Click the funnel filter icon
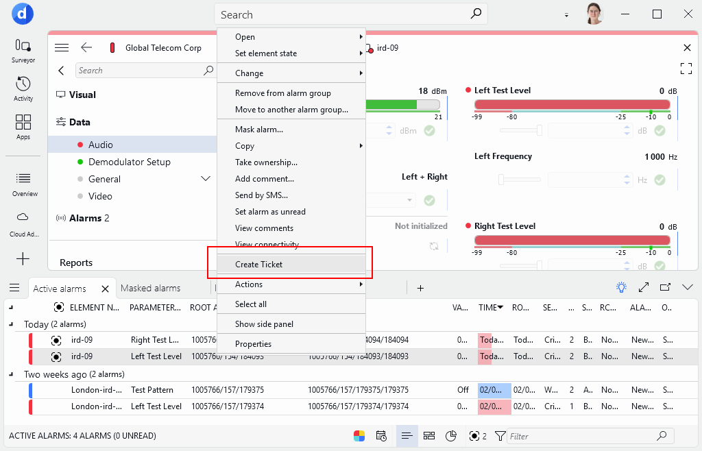The image size is (702, 451). 500,436
